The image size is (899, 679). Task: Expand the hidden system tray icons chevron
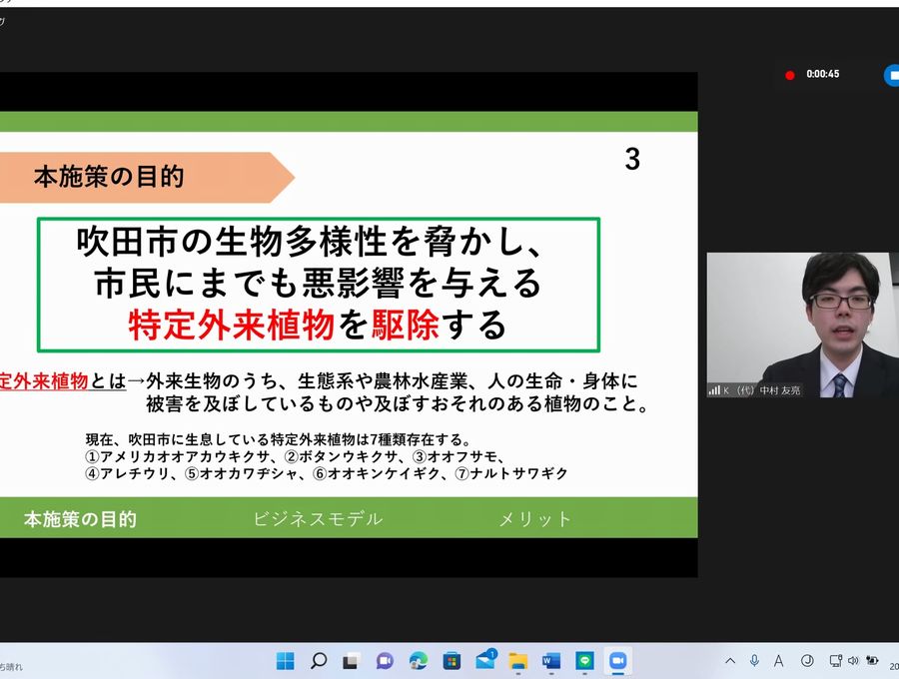[x=730, y=661]
